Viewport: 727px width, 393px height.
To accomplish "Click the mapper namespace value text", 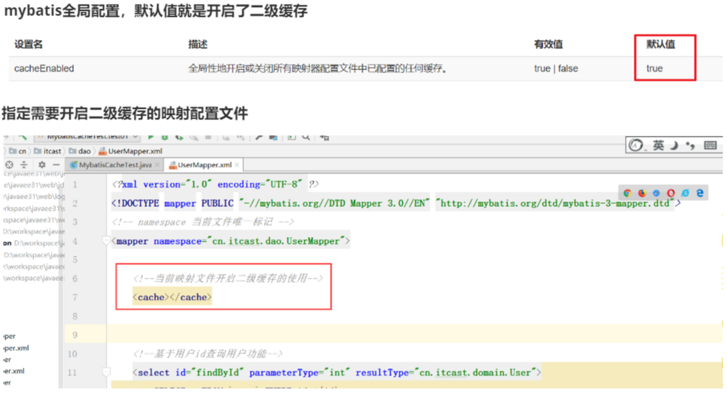I will pos(276,241).
